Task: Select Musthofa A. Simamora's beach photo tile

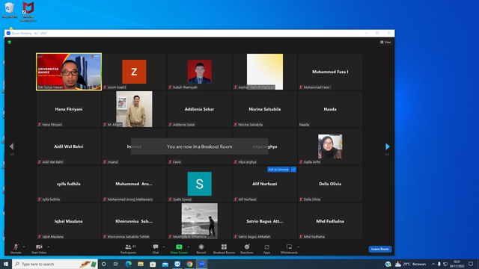Action: coord(200,221)
